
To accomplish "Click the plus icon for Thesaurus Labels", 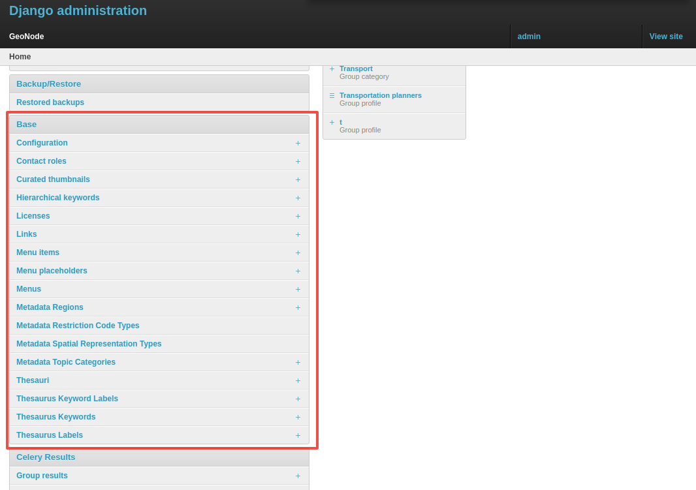I will coord(298,435).
